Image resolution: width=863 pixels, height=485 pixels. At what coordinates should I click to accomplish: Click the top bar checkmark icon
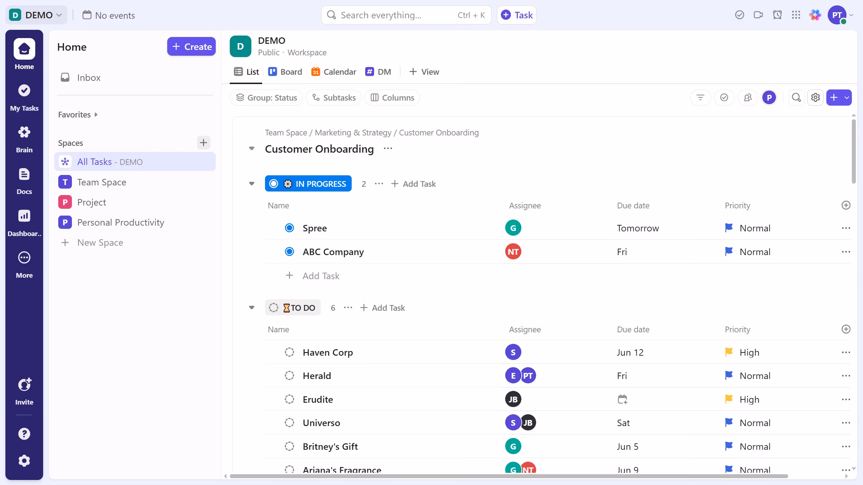click(739, 15)
